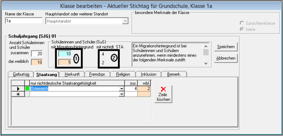This screenshot has height=136, width=283.
Task: Expand the Österreich nationality dropdown arrow
Action: (122, 89)
